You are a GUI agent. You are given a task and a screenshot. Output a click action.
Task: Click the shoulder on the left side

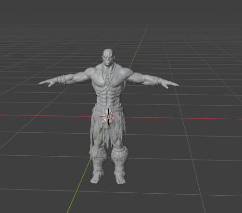[90, 72]
